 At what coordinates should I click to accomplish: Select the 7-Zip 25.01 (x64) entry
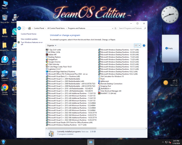point(53,50)
